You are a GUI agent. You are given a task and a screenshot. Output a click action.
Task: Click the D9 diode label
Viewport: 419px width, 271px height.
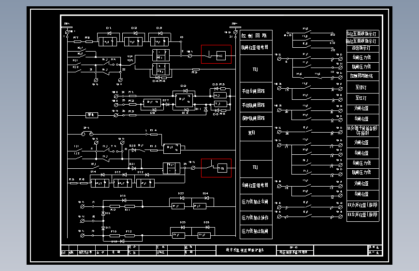pos(183,86)
